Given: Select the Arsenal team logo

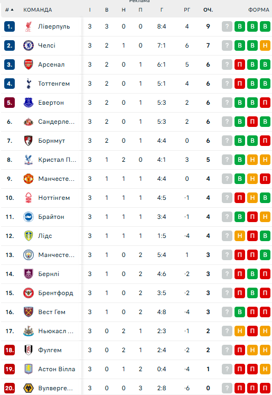Looking at the screenshot, I should [x=29, y=65].
